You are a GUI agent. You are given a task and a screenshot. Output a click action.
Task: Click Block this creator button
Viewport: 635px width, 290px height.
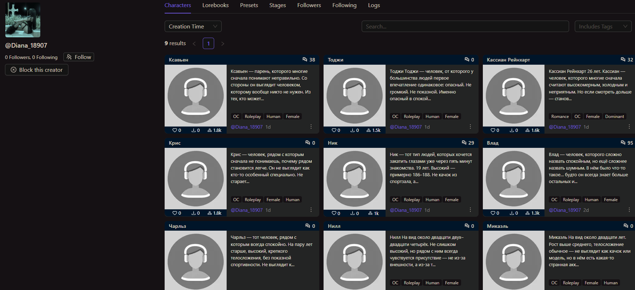37,70
